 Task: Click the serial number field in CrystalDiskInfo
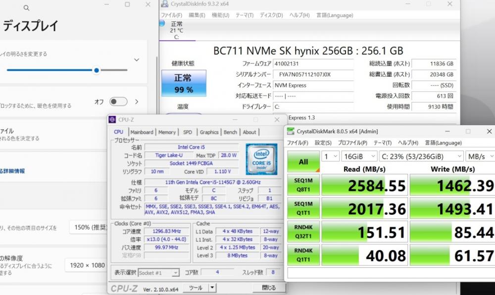coord(313,74)
